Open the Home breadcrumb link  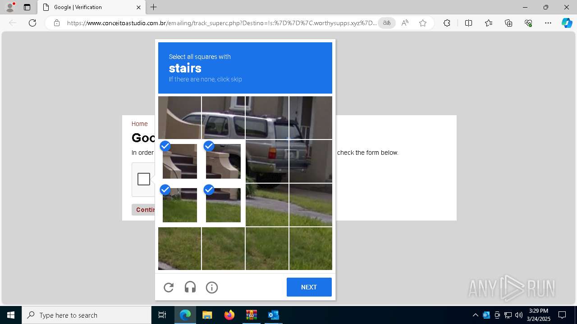coord(139,124)
